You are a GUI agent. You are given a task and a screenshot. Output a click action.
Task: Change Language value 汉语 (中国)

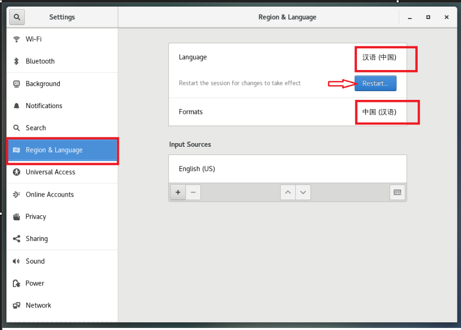pos(379,57)
